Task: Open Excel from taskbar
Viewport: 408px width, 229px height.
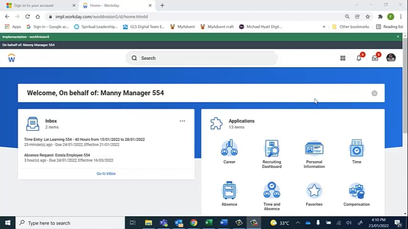Action: click(208, 223)
